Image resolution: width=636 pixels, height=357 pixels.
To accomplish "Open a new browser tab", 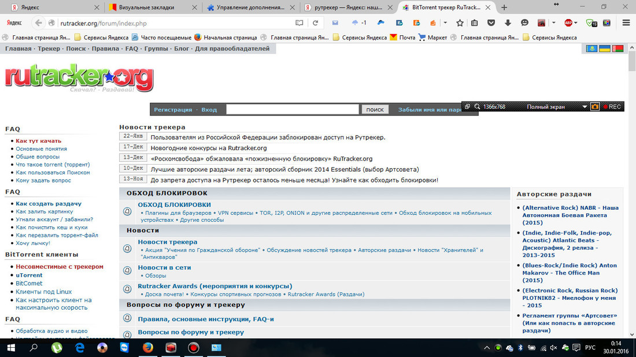I will (504, 8).
